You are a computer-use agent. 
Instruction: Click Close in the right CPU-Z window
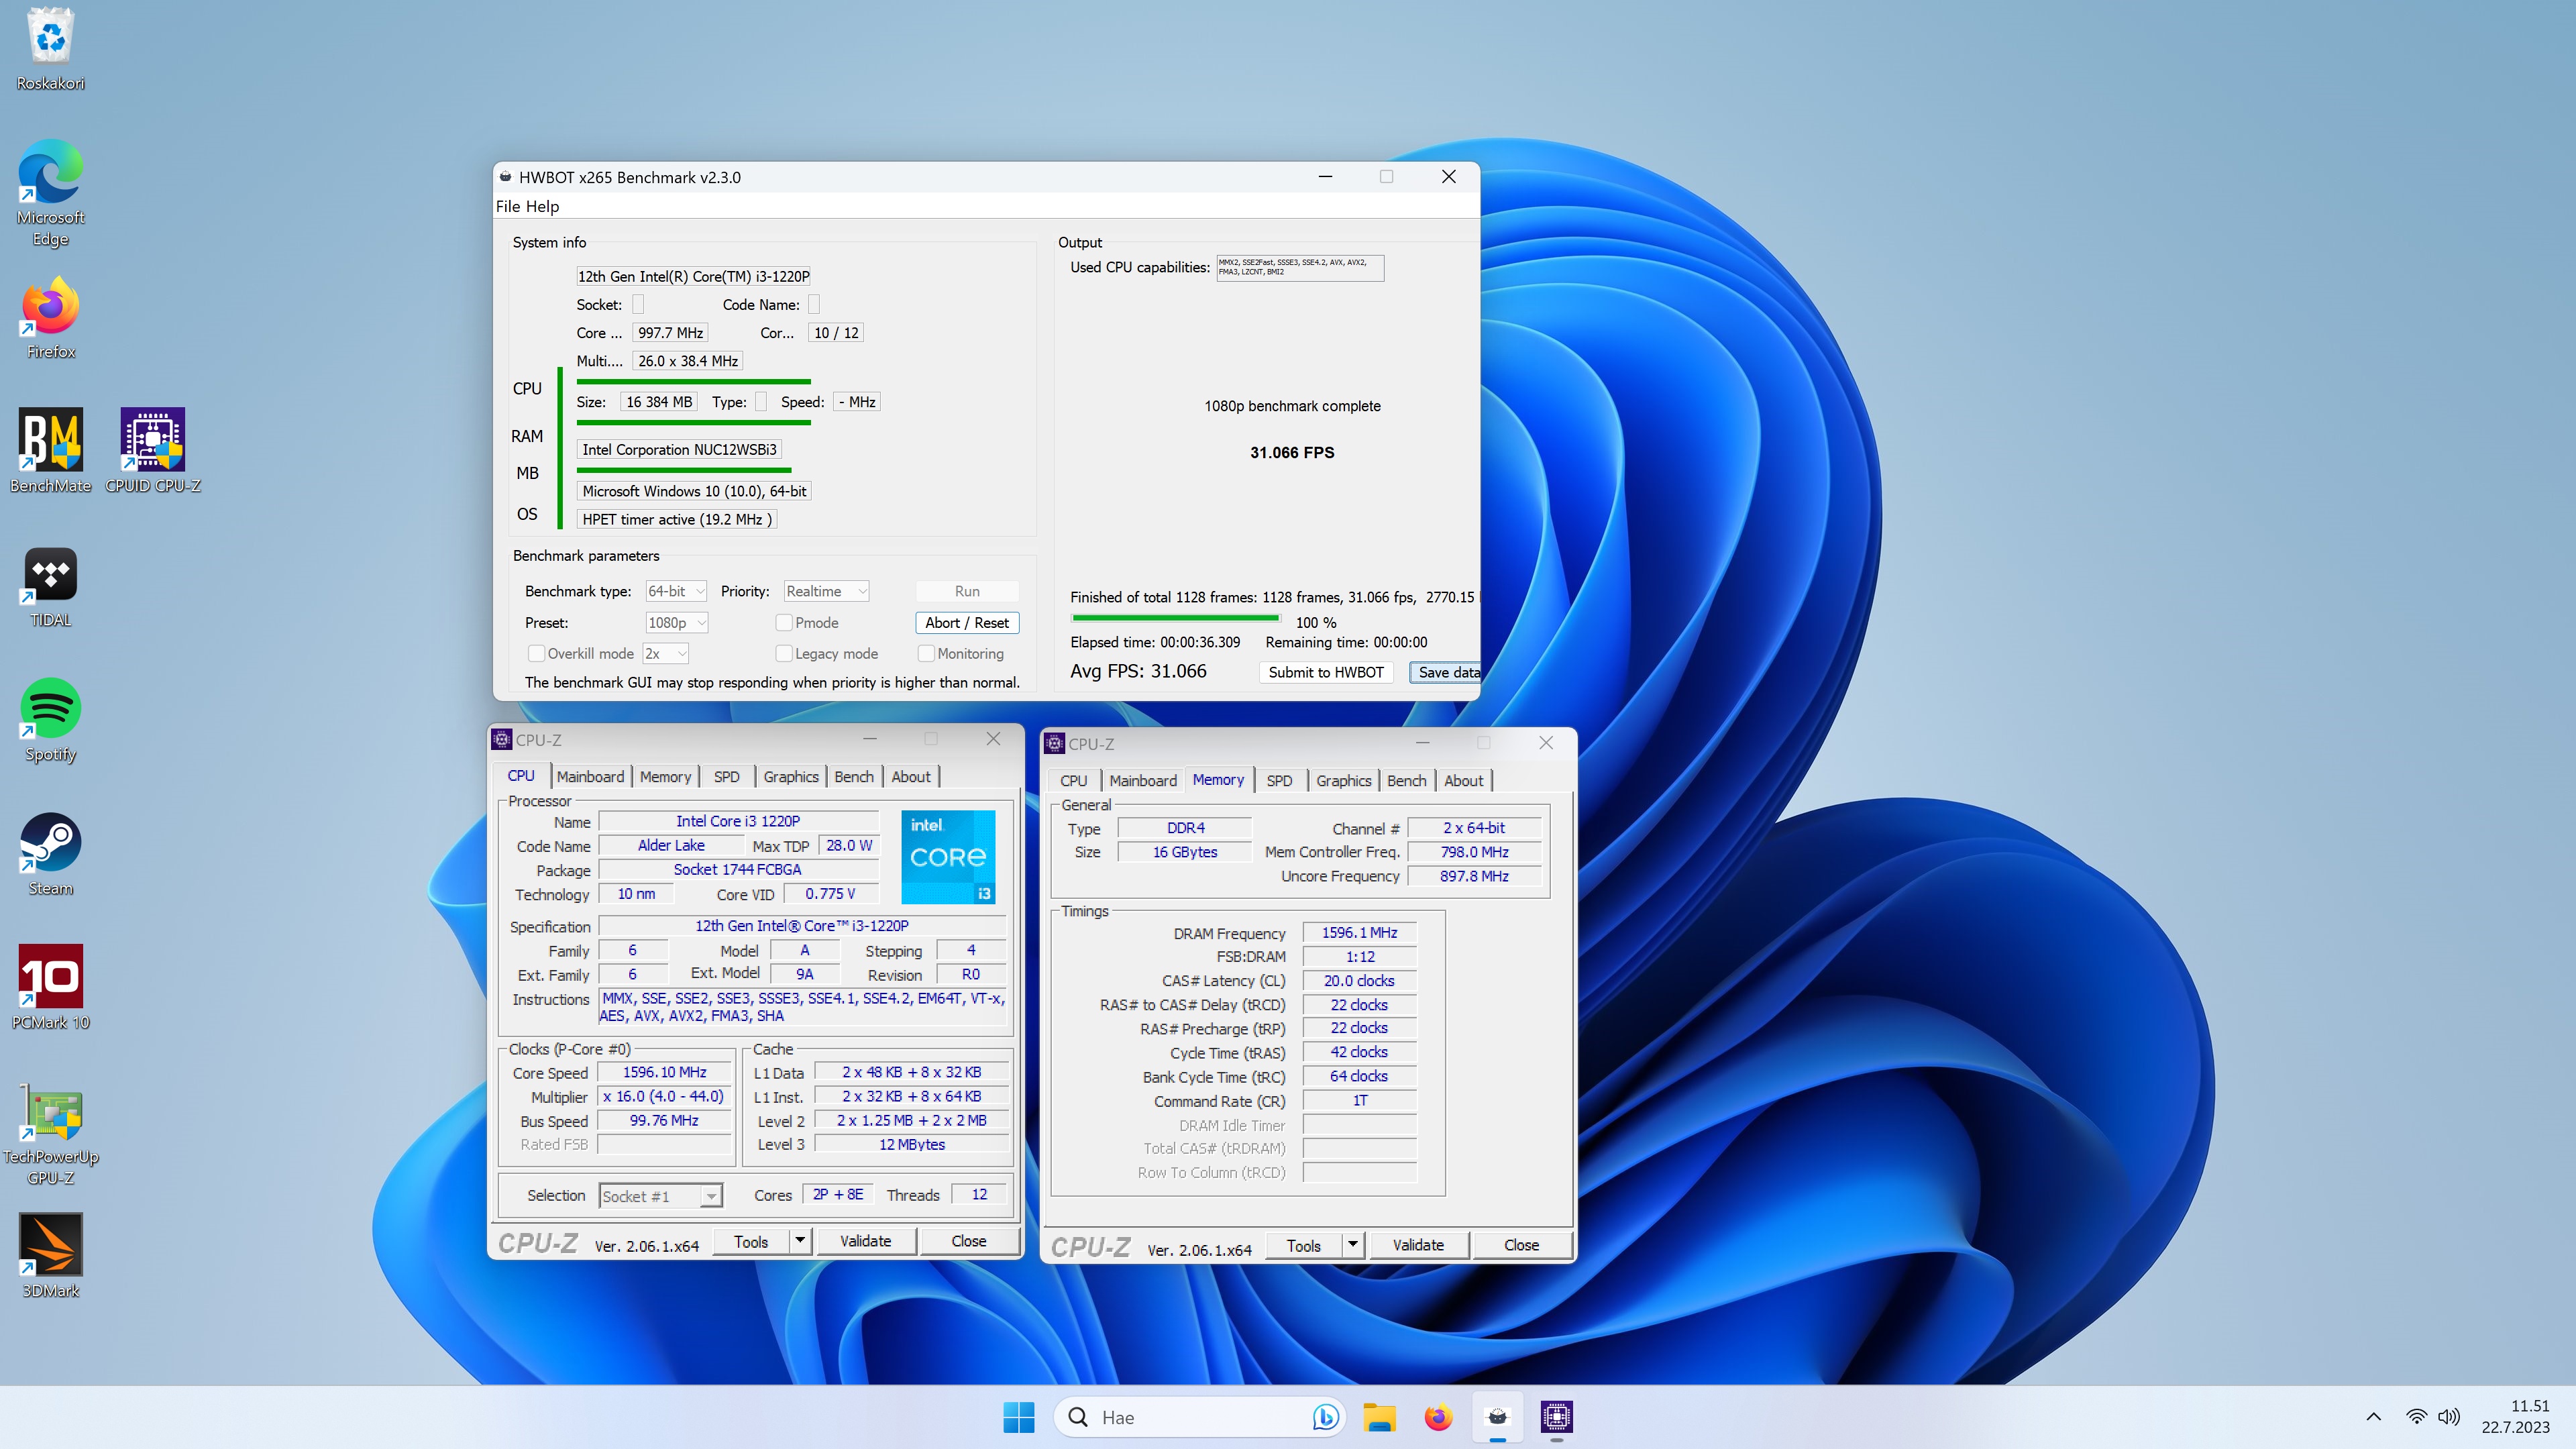(x=1521, y=1245)
